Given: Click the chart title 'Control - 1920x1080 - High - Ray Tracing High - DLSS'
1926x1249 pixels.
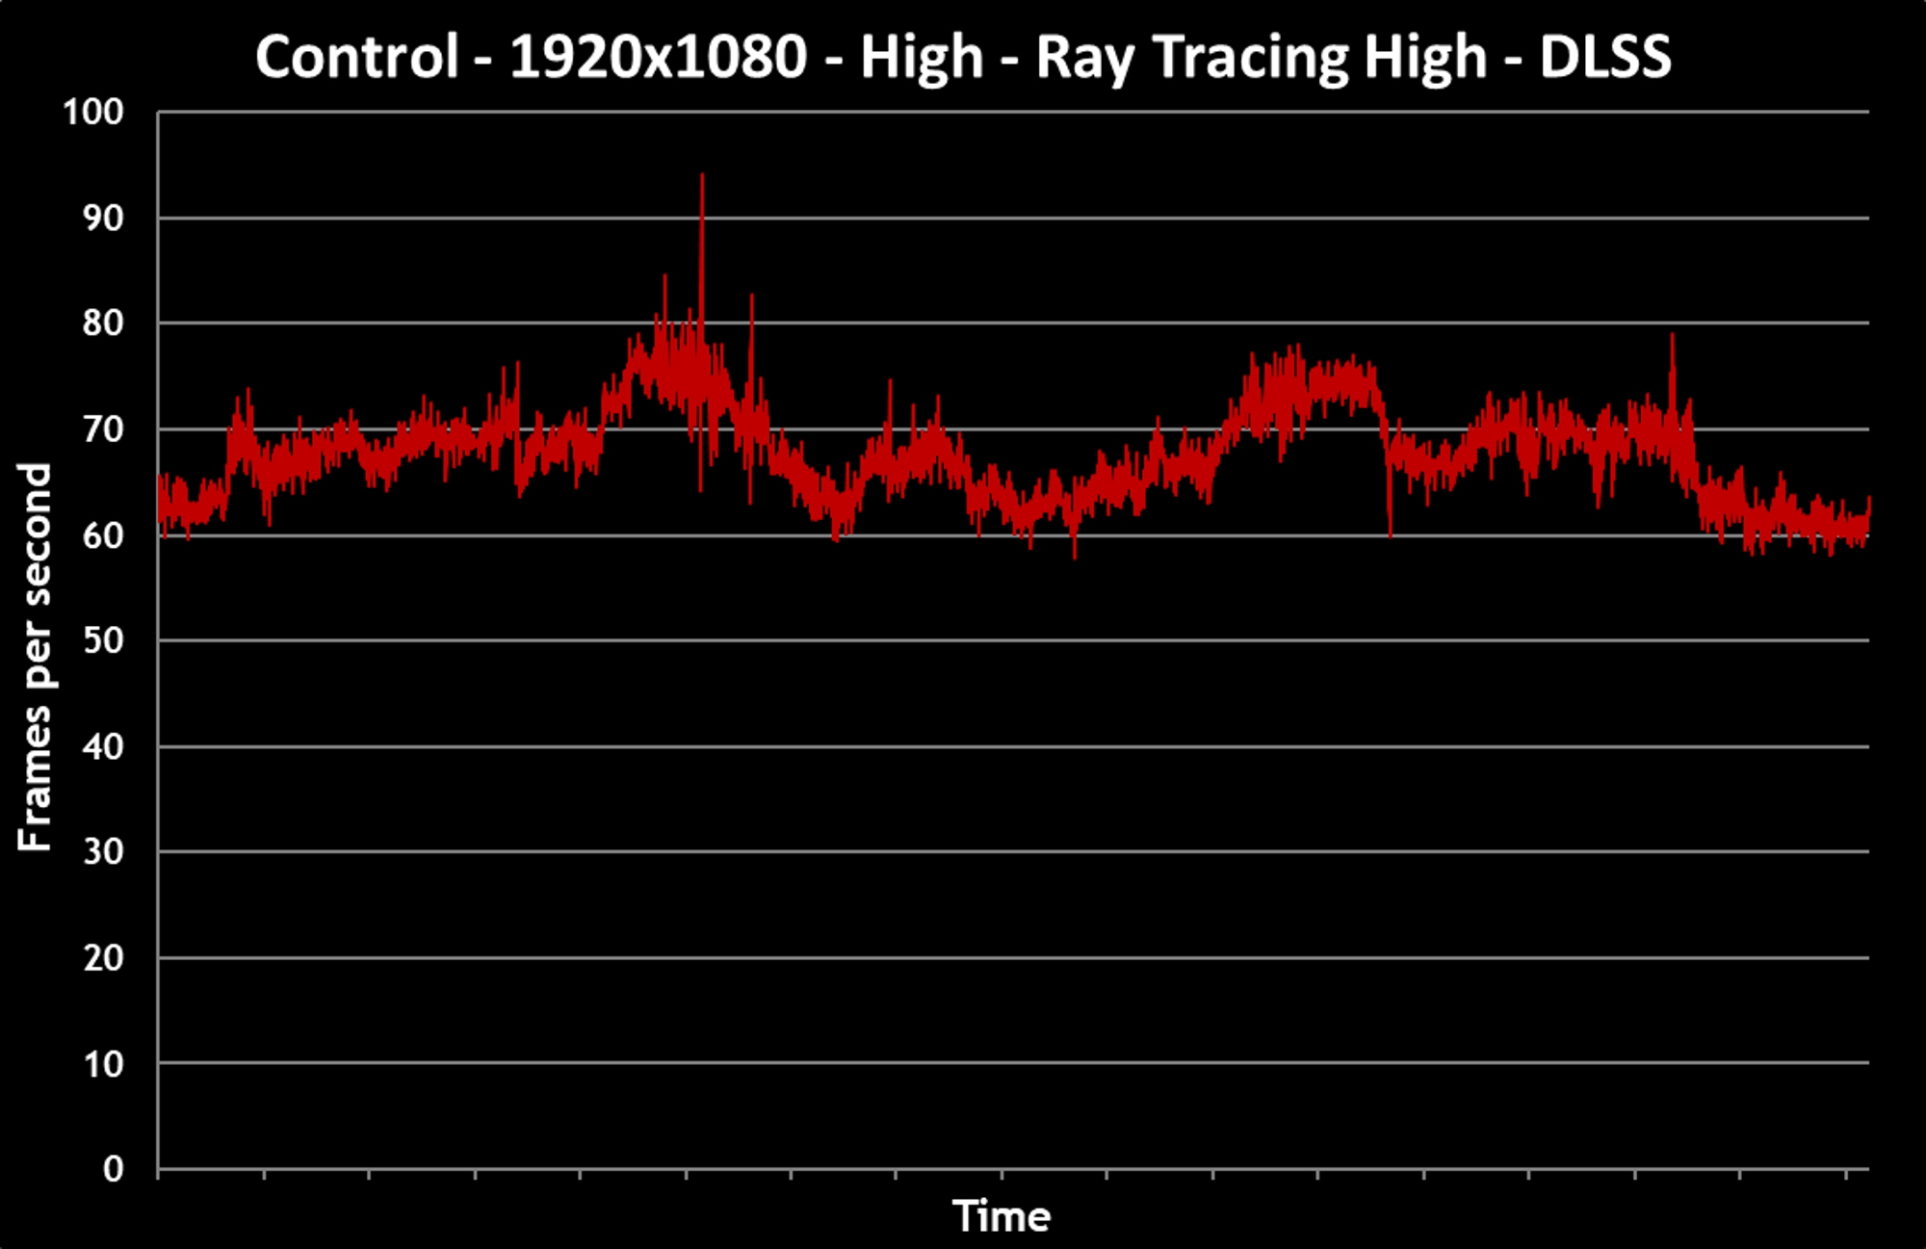Looking at the screenshot, I should pos(963,58).
